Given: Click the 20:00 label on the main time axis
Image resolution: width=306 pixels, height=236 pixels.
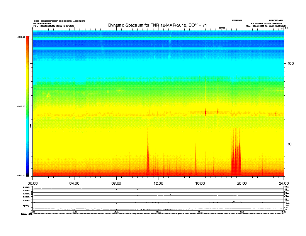Looking at the screenshot, I should pyautogui.click(x=242, y=184).
